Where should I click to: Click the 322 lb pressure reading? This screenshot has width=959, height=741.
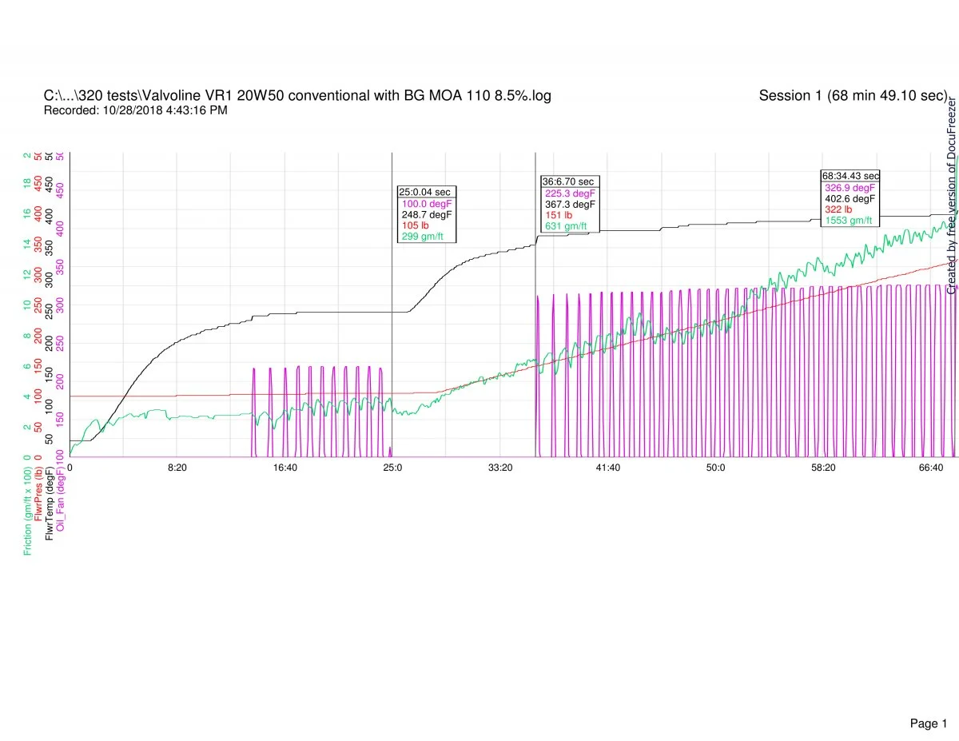(839, 209)
